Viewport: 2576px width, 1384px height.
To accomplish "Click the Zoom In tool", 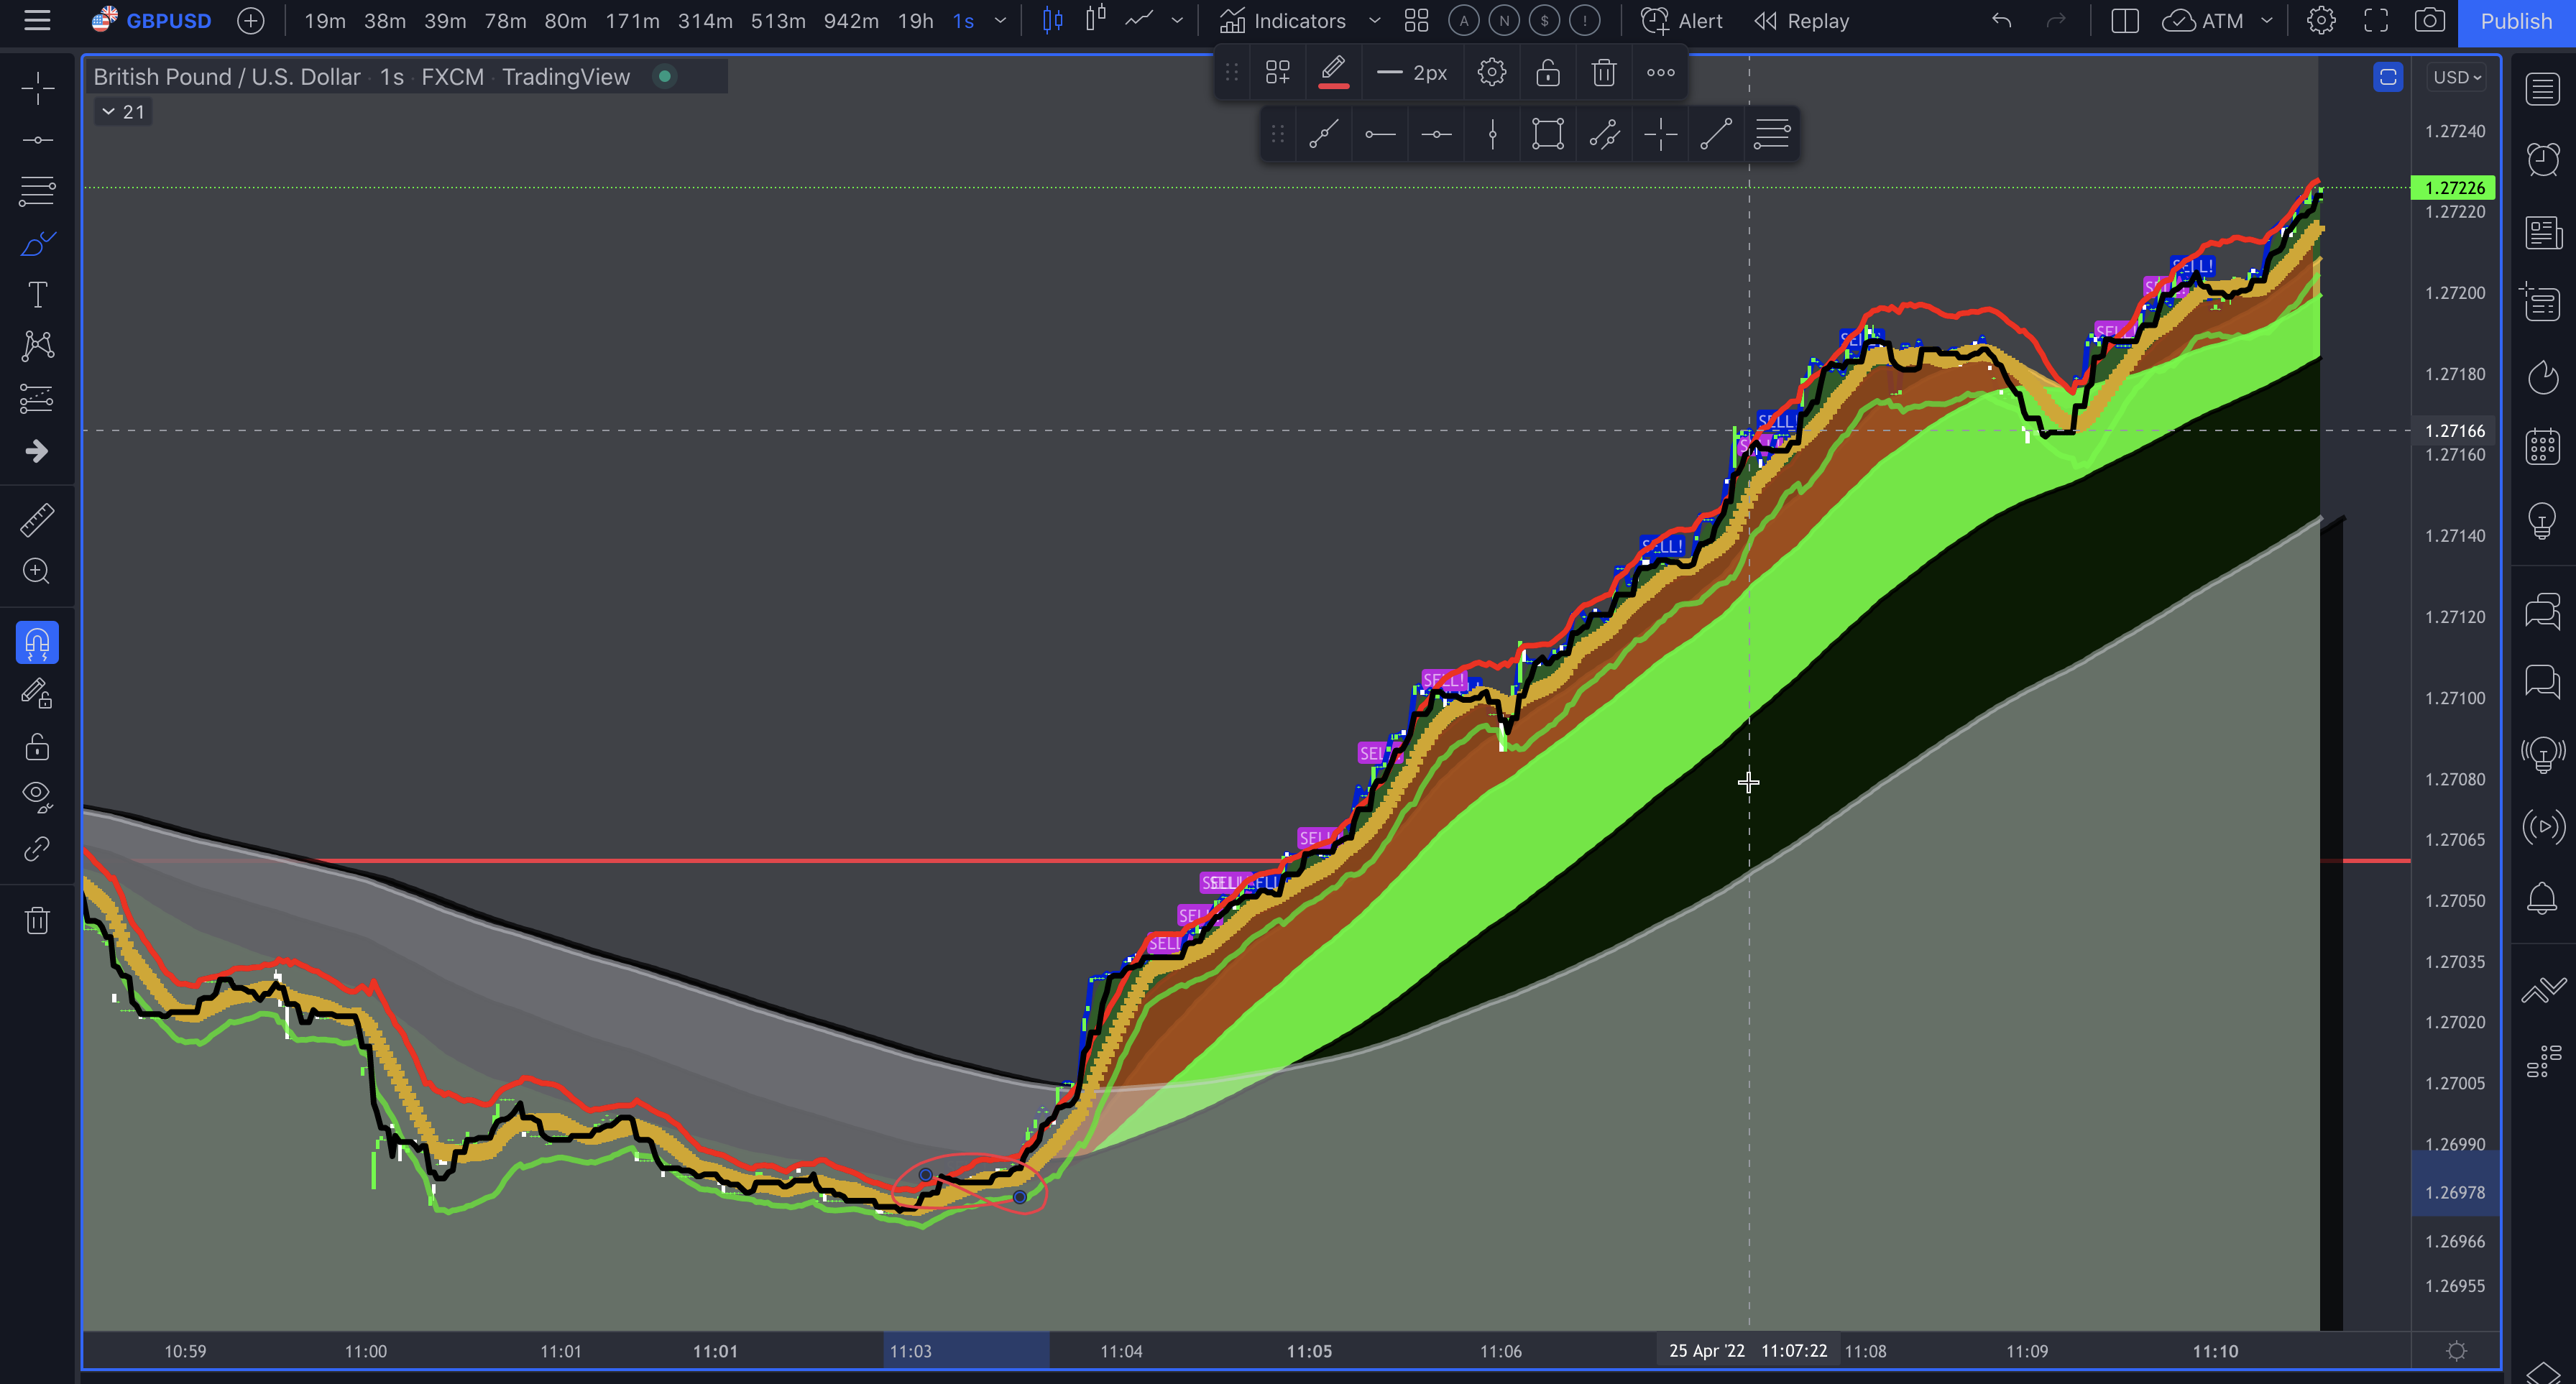I will pos(37,571).
